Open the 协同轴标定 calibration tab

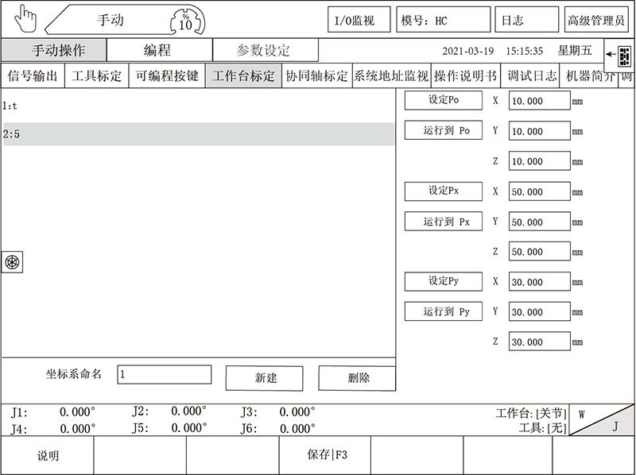[x=317, y=78]
